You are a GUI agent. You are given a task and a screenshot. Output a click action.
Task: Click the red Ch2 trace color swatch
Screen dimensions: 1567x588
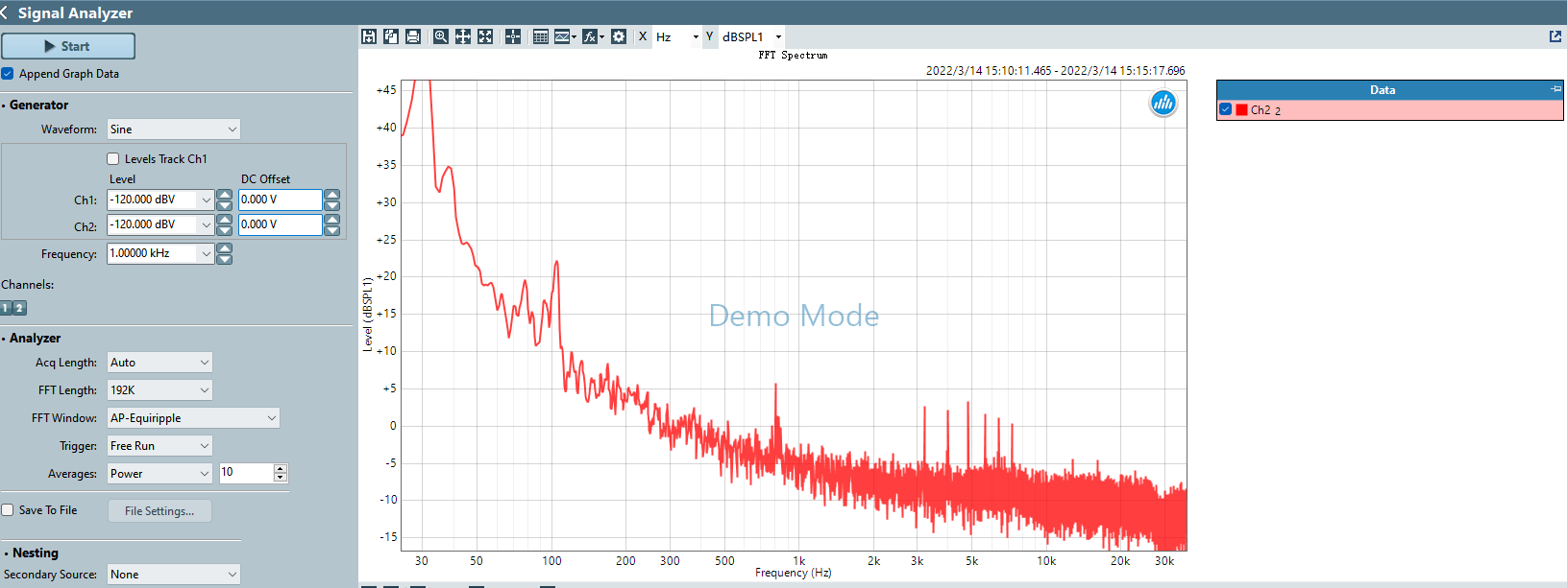pyautogui.click(x=1241, y=110)
